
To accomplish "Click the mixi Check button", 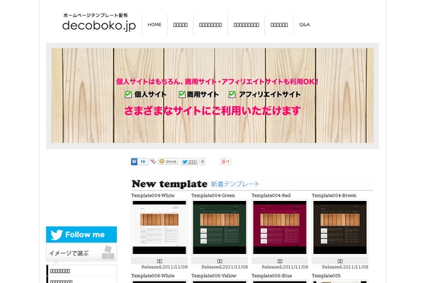I will [x=168, y=161].
